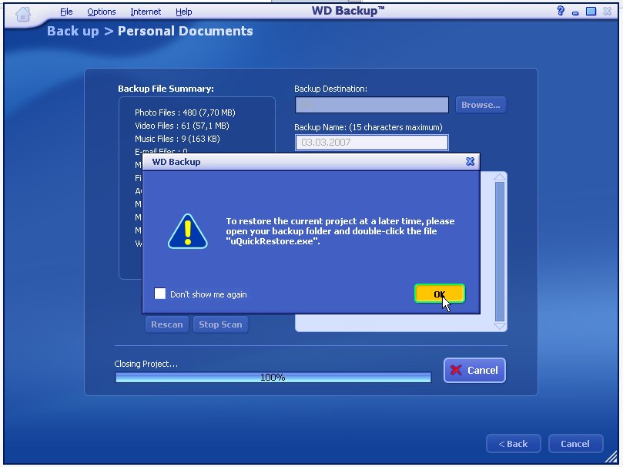Minimize the WD Backup window
623x467 pixels.
[x=575, y=13]
